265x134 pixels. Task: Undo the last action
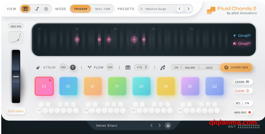click(x=238, y=103)
